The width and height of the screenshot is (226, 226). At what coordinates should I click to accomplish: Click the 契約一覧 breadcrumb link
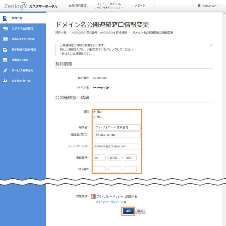[61, 32]
